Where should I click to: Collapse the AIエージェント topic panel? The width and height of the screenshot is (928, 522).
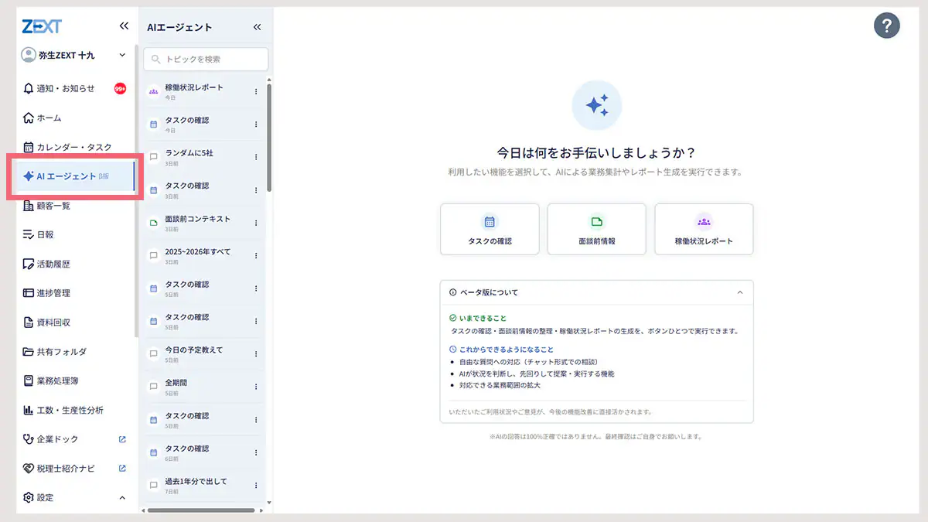258,27
